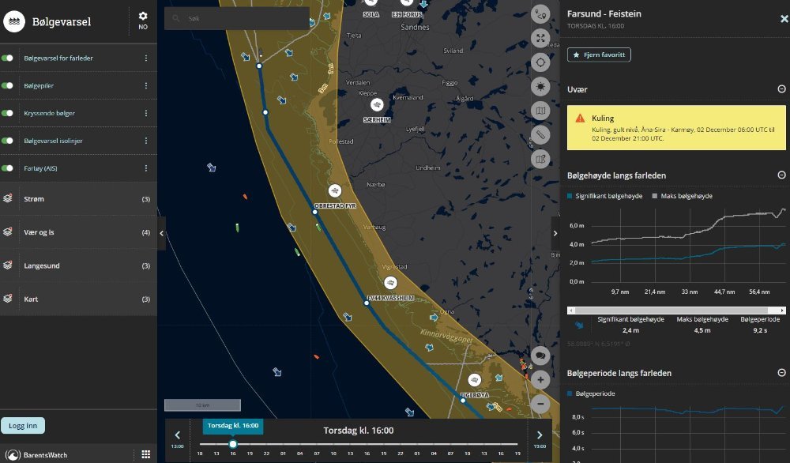Image resolution: width=790 pixels, height=463 pixels.
Task: Click the SOLA station label
Action: (371, 14)
